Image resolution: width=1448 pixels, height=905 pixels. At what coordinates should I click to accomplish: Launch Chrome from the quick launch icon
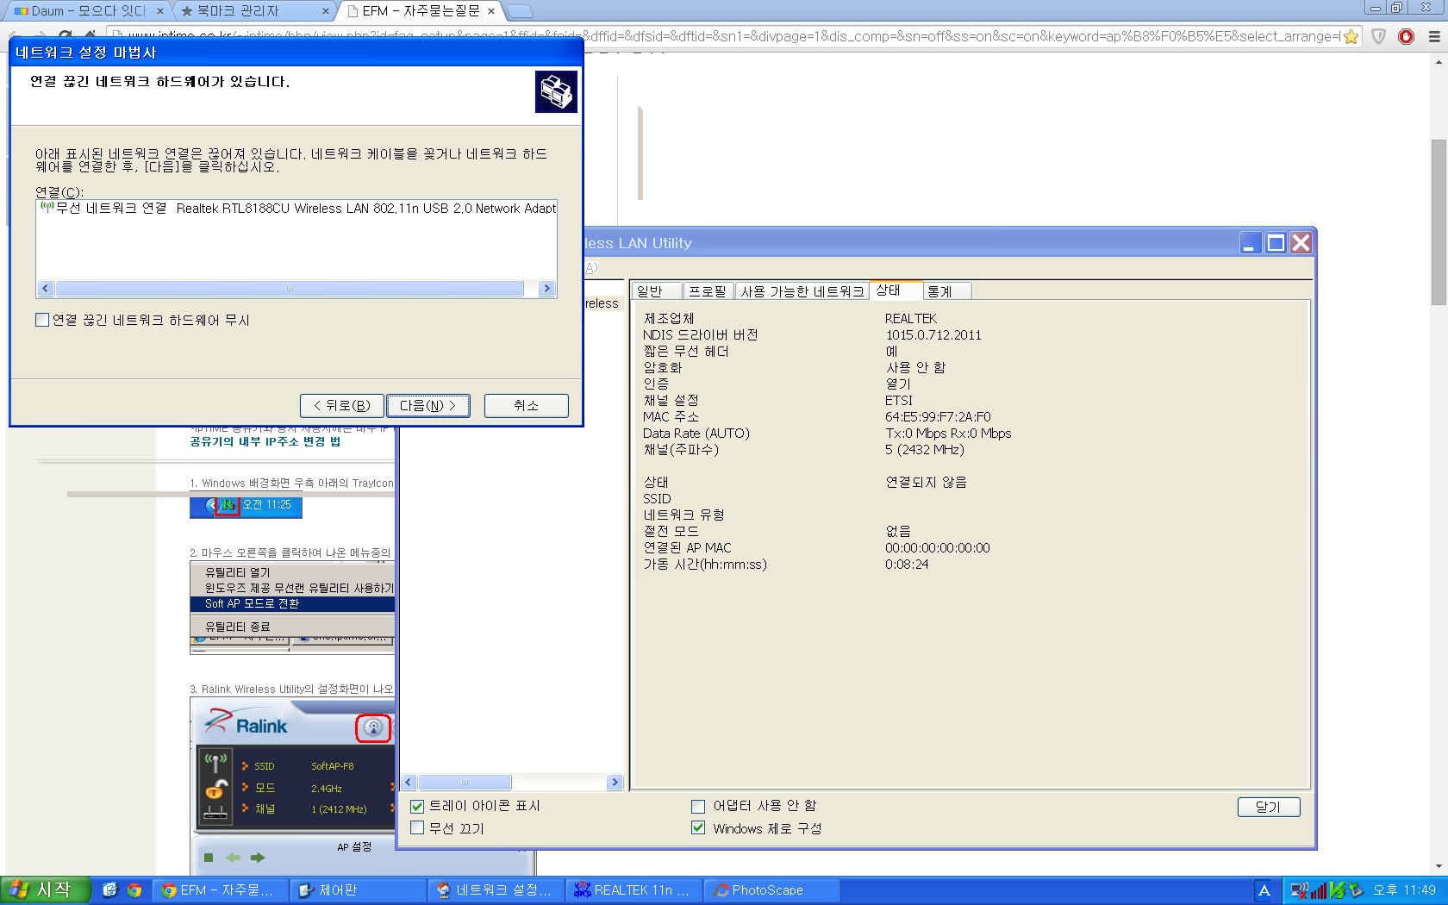coord(134,889)
